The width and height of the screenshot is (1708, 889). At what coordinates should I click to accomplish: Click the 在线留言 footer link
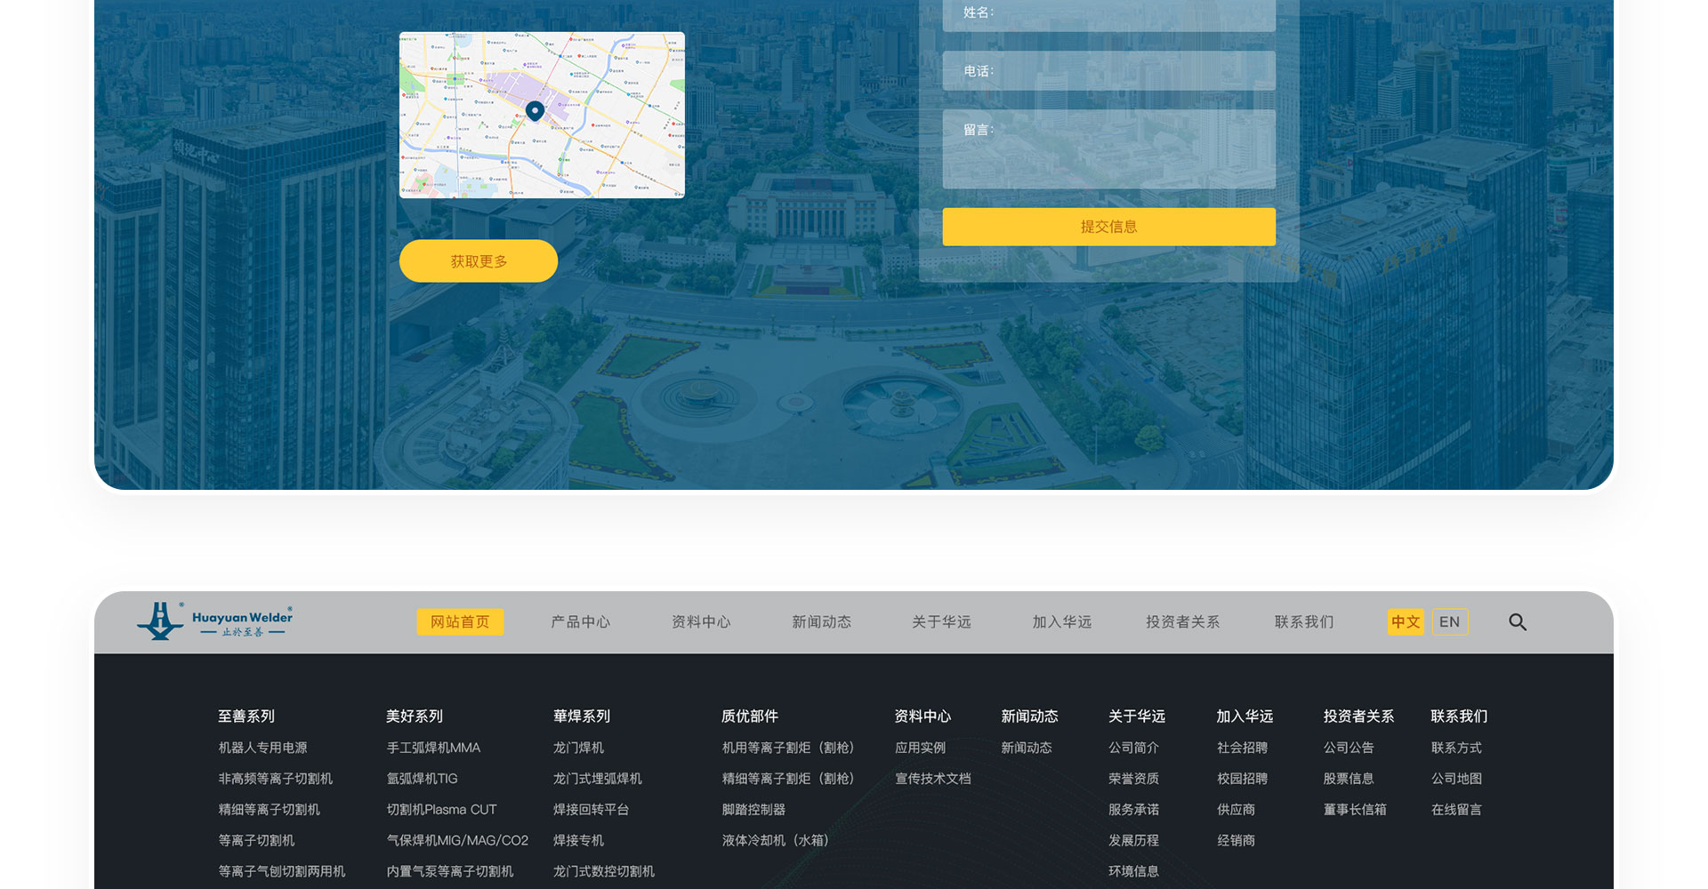pos(1456,810)
